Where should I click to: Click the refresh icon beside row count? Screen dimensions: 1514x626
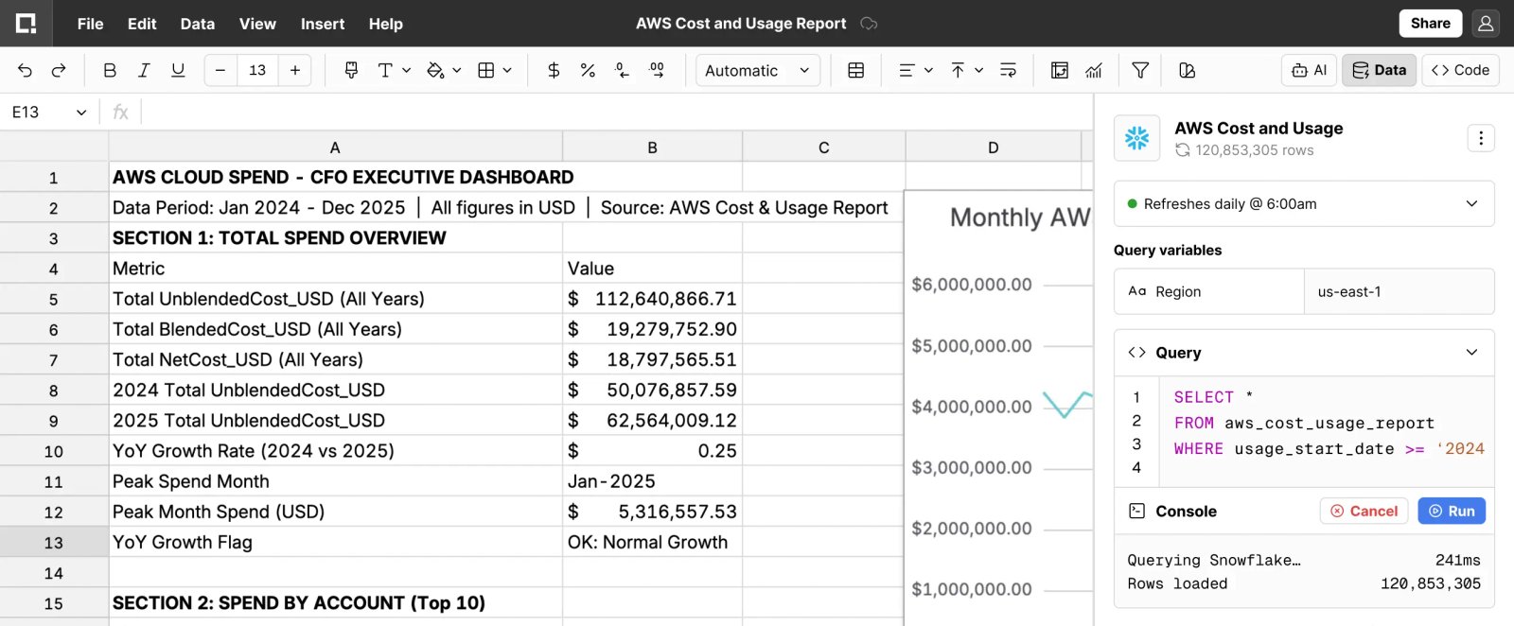pos(1182,150)
